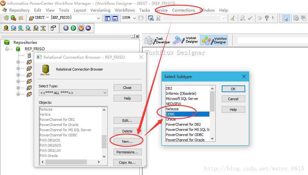Click the network link connection icon in connections toolbar
The height and width of the screenshot is (175, 308).
pos(43,28)
